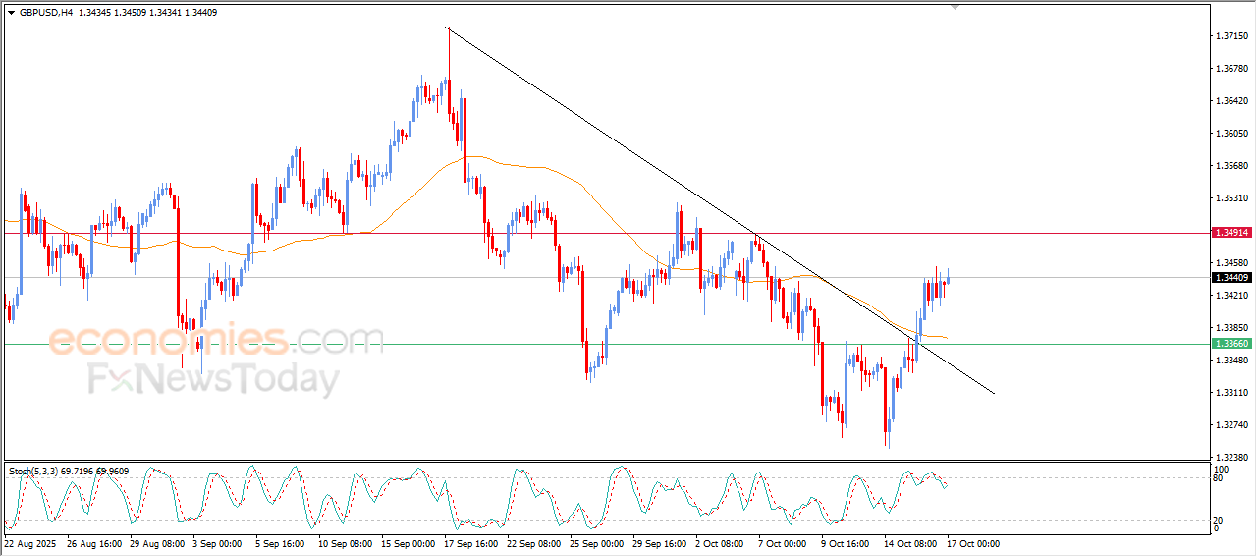
Task: Select the green horizontal support line
Action: (x=606, y=344)
